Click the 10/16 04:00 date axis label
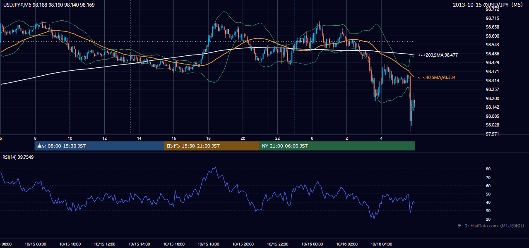 381,244
